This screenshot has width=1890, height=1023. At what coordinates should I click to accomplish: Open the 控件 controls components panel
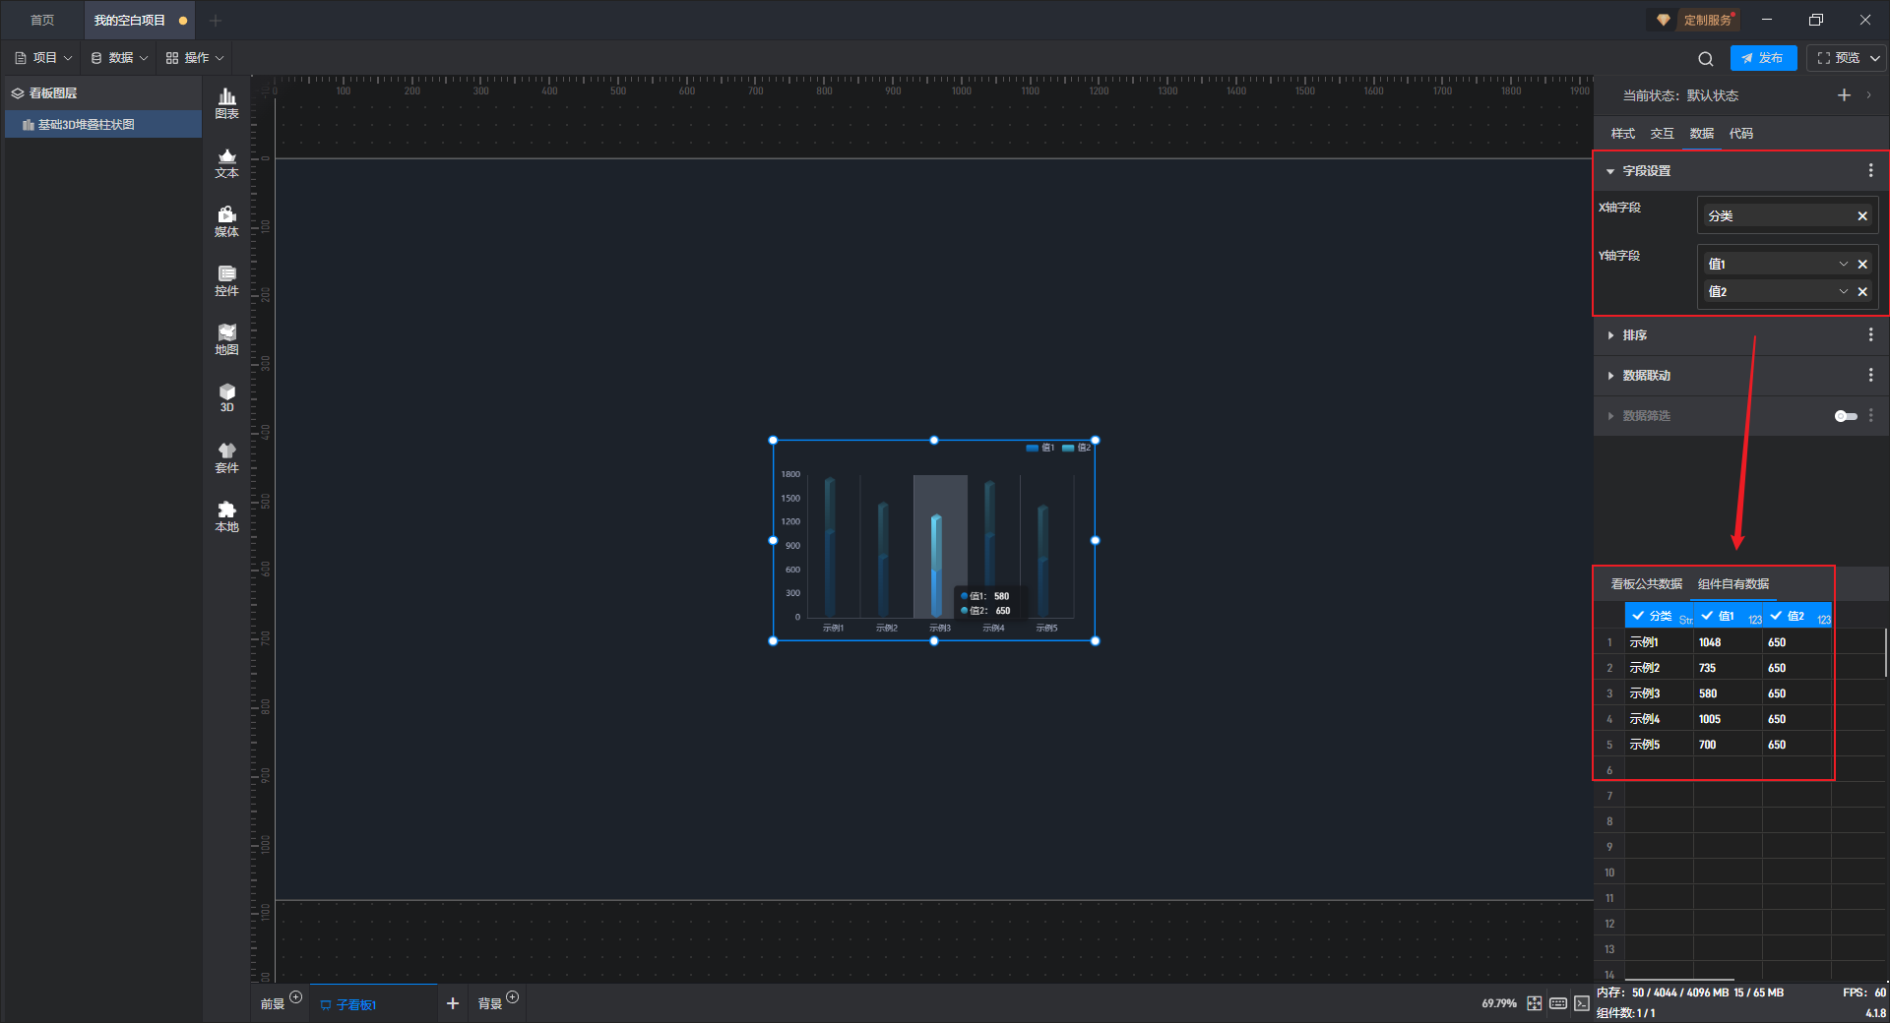226,280
